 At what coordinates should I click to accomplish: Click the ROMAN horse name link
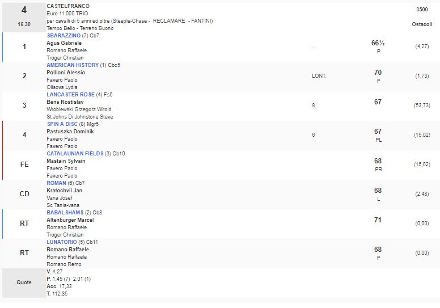pyautogui.click(x=56, y=183)
